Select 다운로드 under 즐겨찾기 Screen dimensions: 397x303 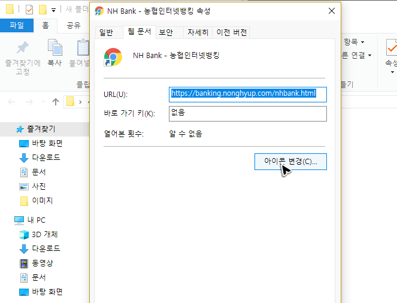(46, 157)
